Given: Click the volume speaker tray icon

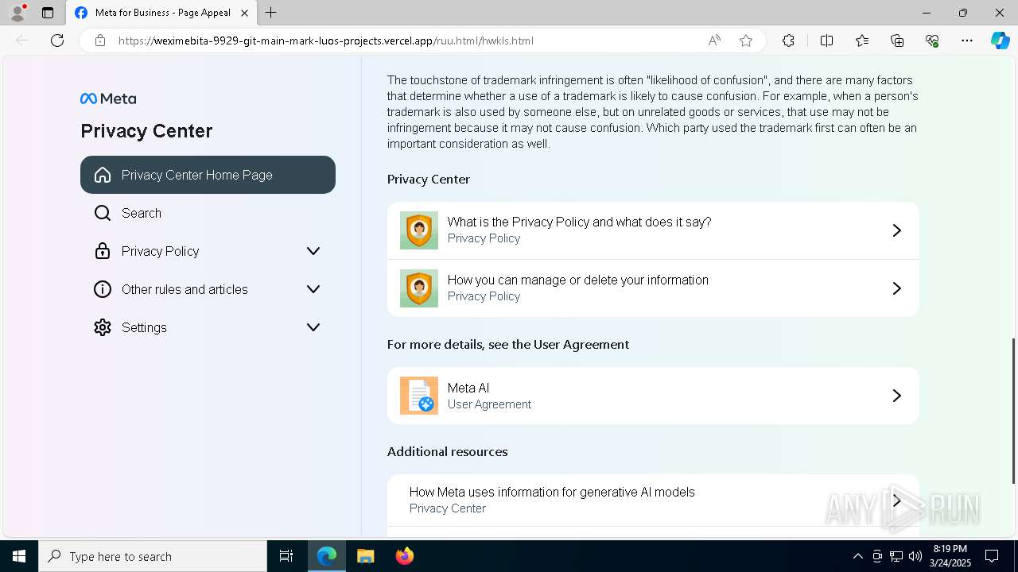Looking at the screenshot, I should pos(915,556).
